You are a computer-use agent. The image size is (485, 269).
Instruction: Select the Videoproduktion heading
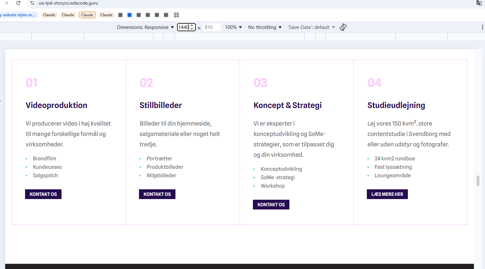tap(57, 105)
